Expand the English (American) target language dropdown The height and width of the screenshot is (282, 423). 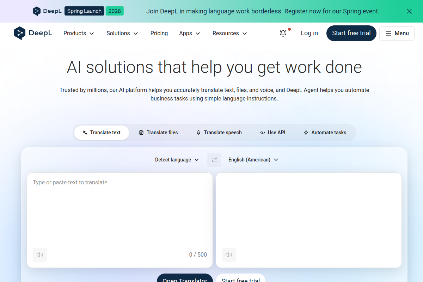click(253, 160)
